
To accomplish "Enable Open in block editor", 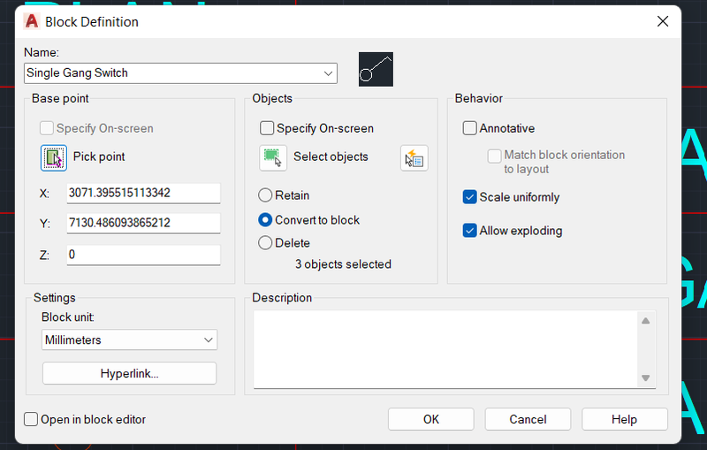I will coord(31,419).
